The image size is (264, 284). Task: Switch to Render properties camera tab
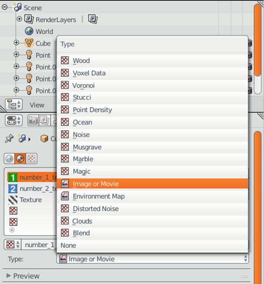point(33,121)
